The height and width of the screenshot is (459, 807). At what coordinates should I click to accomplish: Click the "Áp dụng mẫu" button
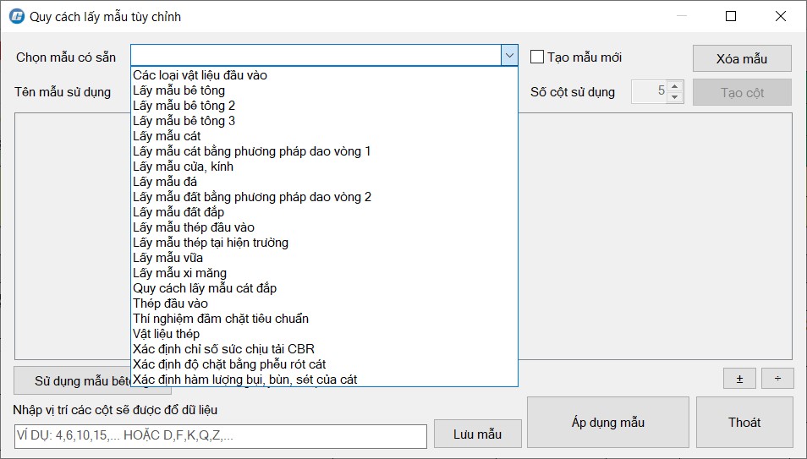tap(608, 422)
